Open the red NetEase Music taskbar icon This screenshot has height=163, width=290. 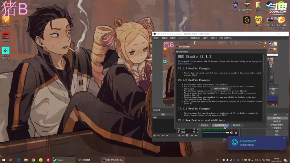coord(48,160)
